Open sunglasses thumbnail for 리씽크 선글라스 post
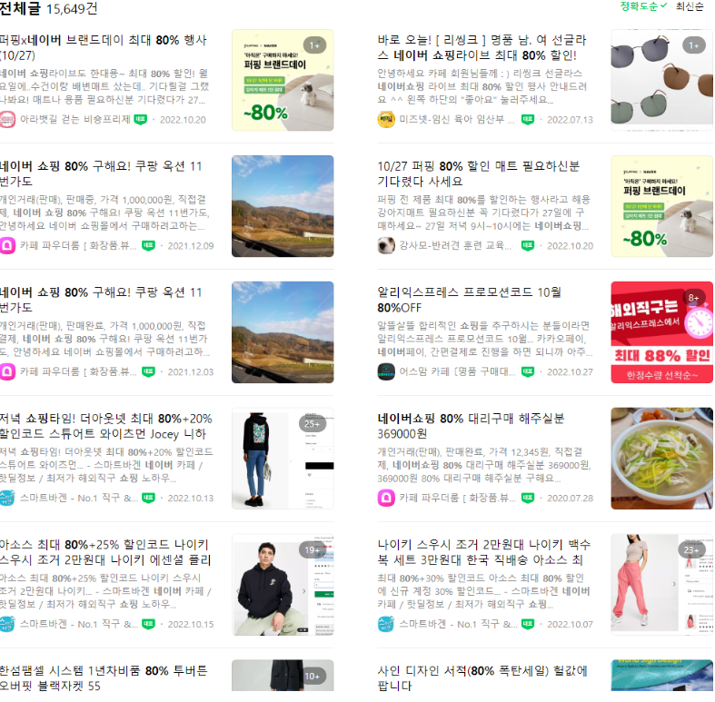This screenshot has width=715, height=702. [x=661, y=80]
